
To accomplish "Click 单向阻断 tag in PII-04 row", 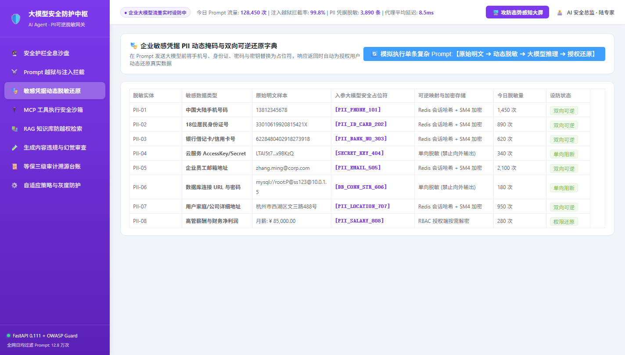I will pos(564,154).
